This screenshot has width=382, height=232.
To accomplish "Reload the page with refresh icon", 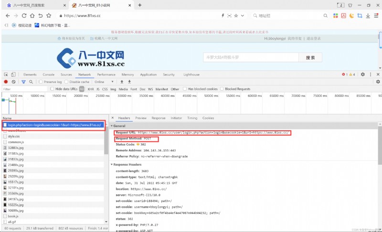I will [24, 16].
